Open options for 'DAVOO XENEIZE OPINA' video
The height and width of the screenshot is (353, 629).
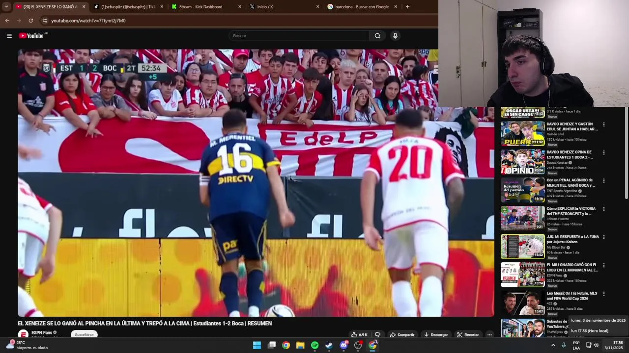point(604,152)
